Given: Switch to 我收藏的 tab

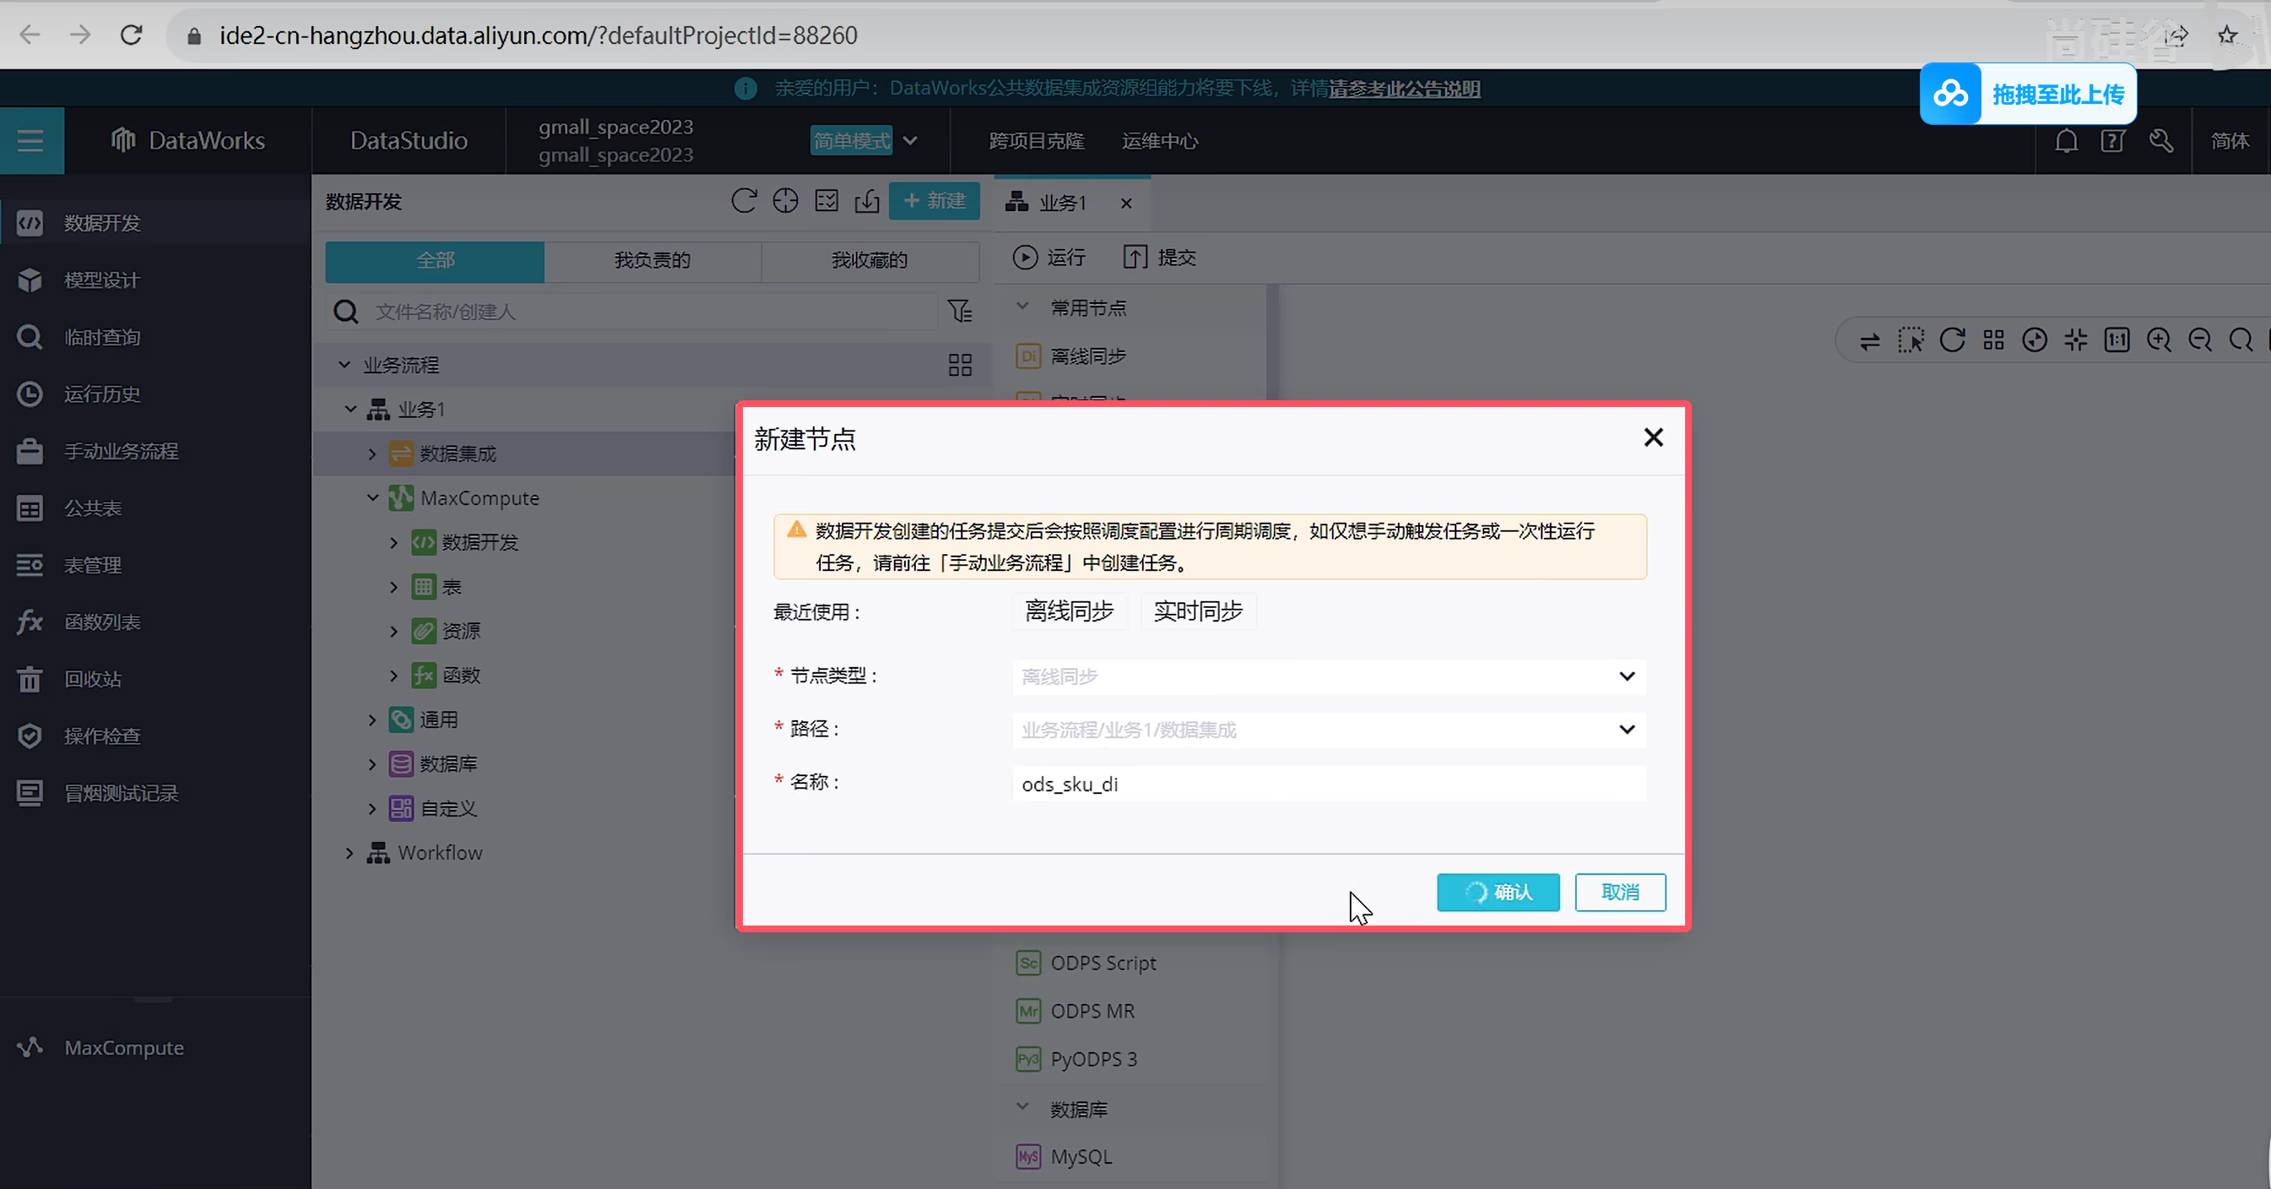Looking at the screenshot, I should (869, 260).
